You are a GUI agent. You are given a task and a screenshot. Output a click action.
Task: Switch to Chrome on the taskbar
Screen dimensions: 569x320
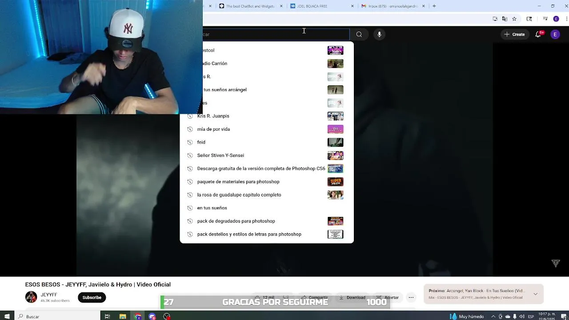[x=138, y=316]
